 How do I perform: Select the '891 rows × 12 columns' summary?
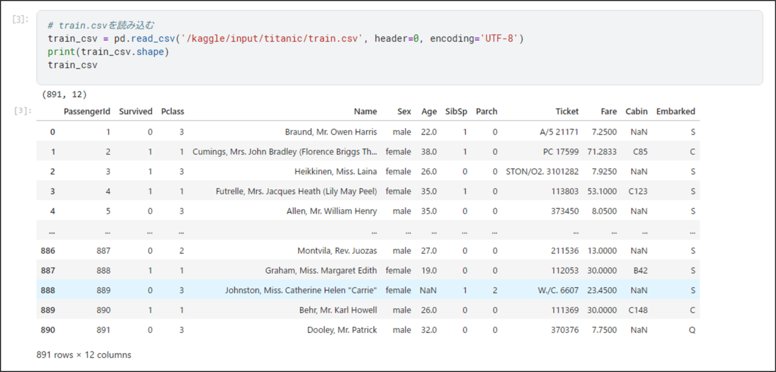pyautogui.click(x=84, y=355)
